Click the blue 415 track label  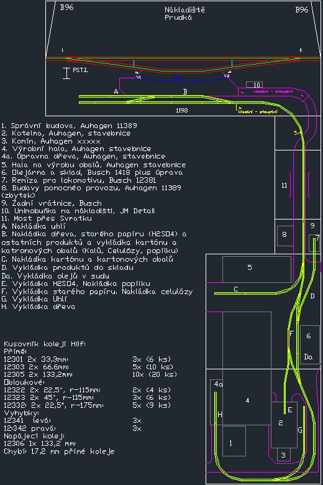click(x=177, y=78)
